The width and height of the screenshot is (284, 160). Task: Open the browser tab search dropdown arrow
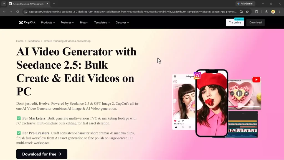4,4
